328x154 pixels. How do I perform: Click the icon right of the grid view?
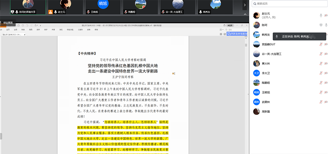point(225,34)
